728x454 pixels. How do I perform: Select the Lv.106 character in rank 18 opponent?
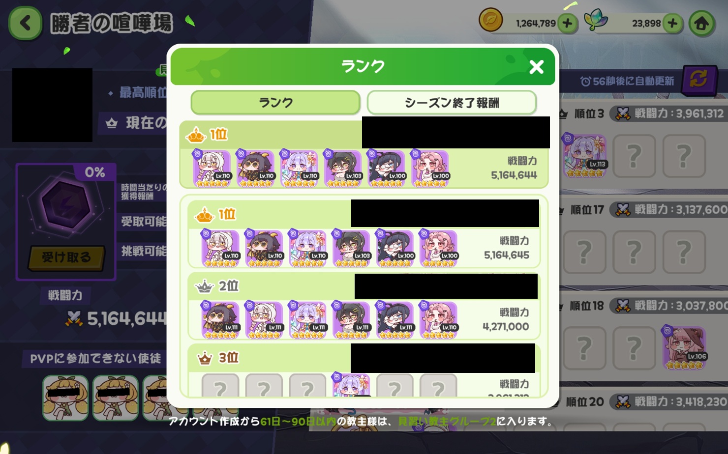(685, 347)
